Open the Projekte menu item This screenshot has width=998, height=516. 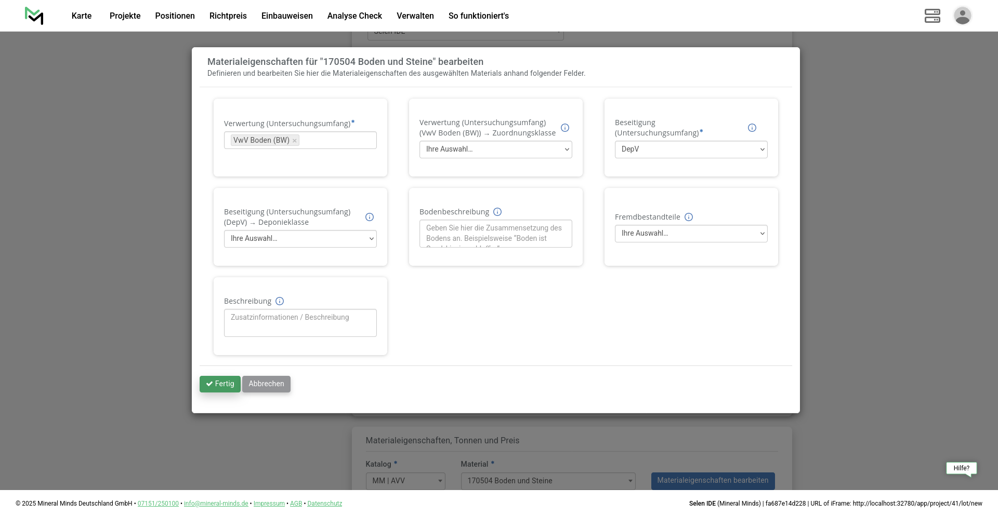(125, 16)
